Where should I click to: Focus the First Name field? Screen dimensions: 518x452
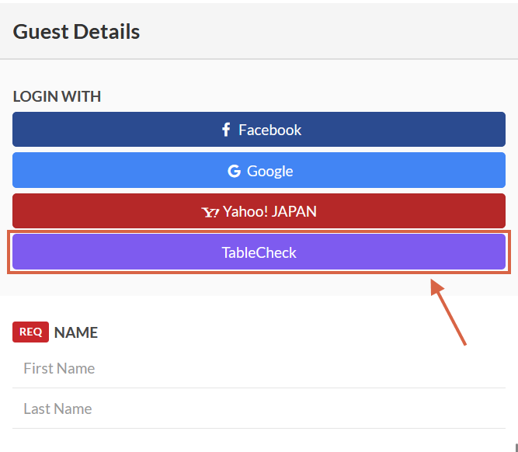(x=259, y=368)
